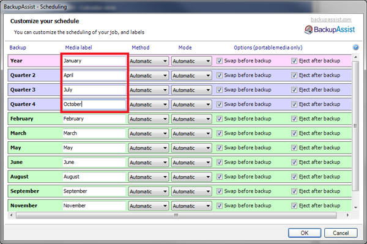Click the February media label field
The width and height of the screenshot is (367, 244).
[x=94, y=119]
